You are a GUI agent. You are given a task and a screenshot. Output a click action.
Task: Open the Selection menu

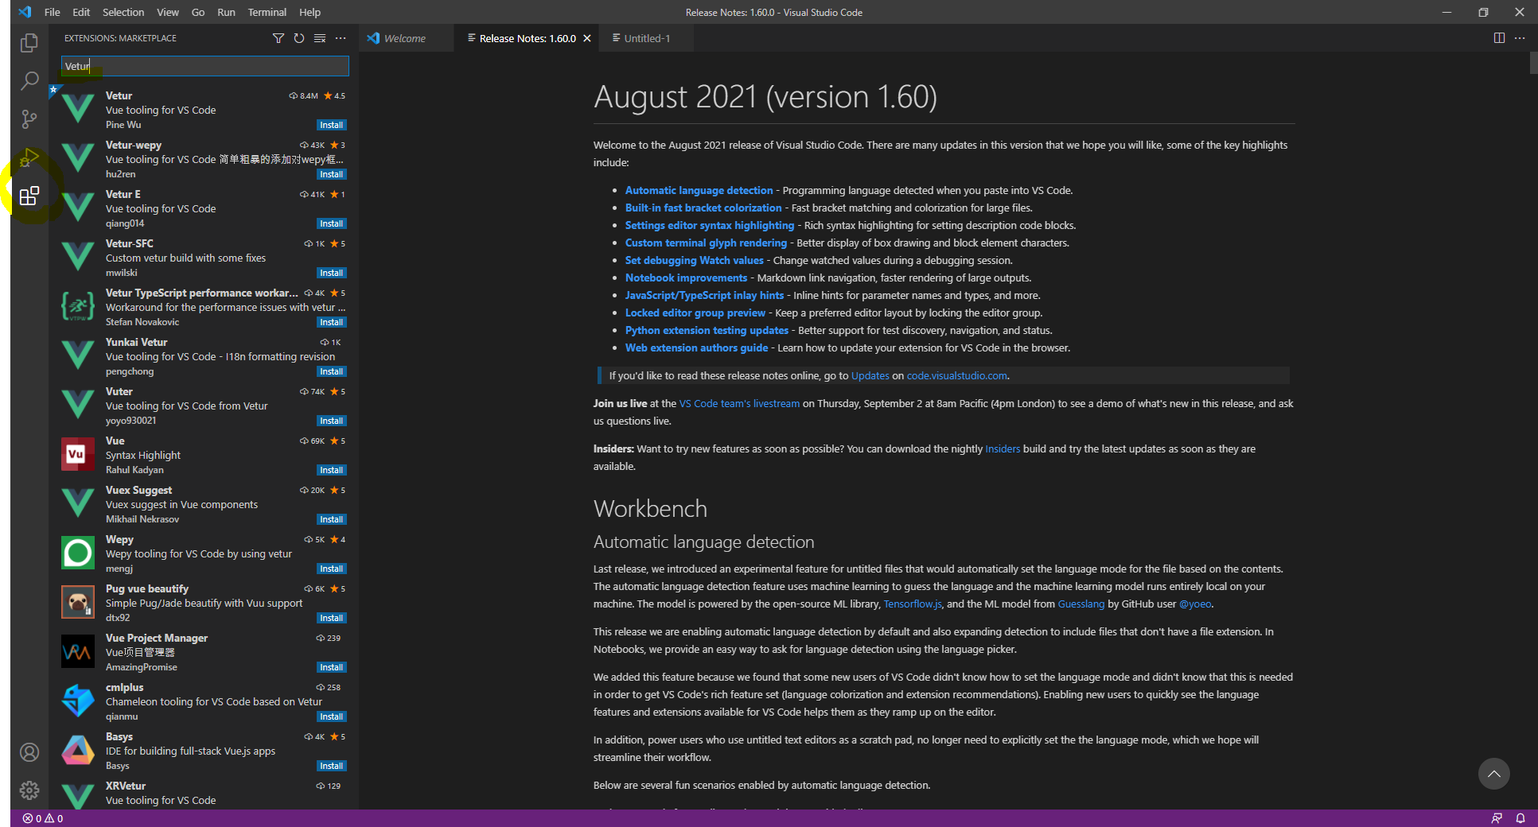123,12
